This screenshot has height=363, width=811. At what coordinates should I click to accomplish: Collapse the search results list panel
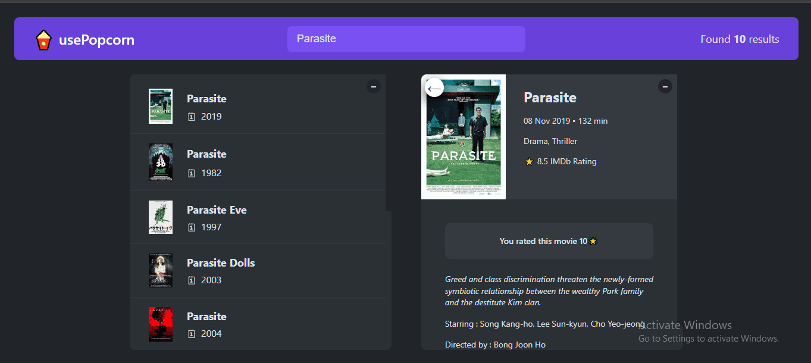pyautogui.click(x=373, y=86)
